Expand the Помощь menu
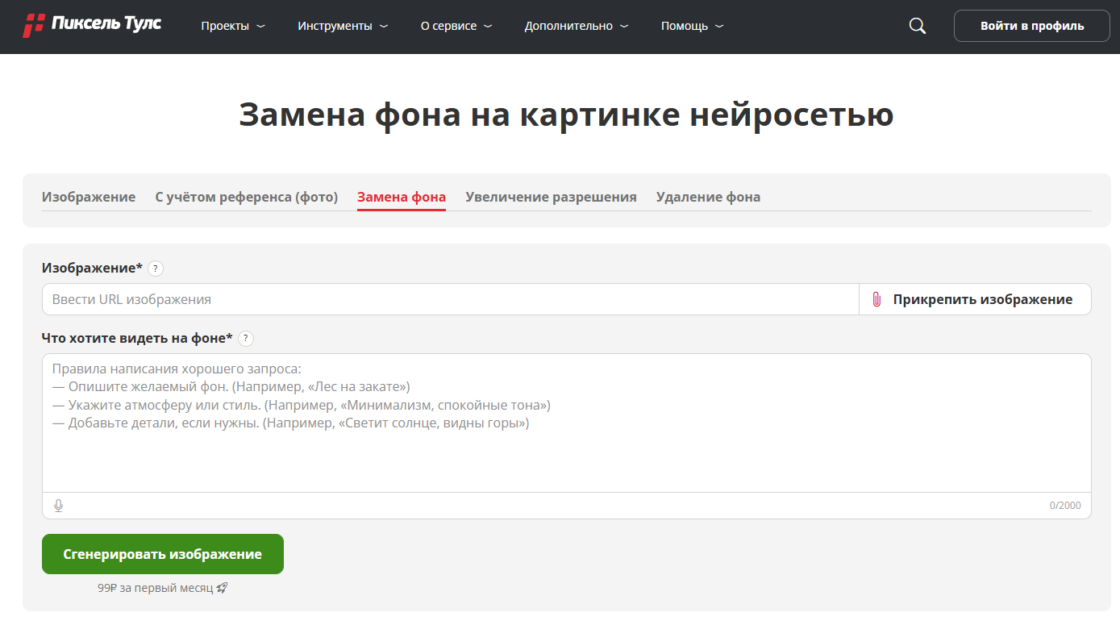This screenshot has height=625, width=1120. tap(692, 26)
